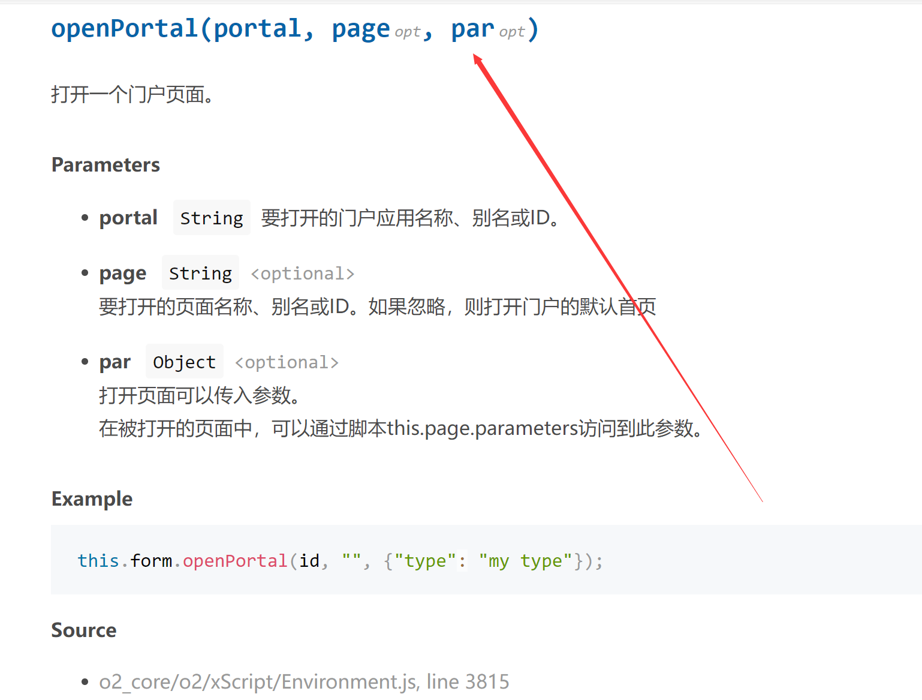Select the 'par' parameter name in the list
The height and width of the screenshot is (700, 922).
[x=115, y=362]
